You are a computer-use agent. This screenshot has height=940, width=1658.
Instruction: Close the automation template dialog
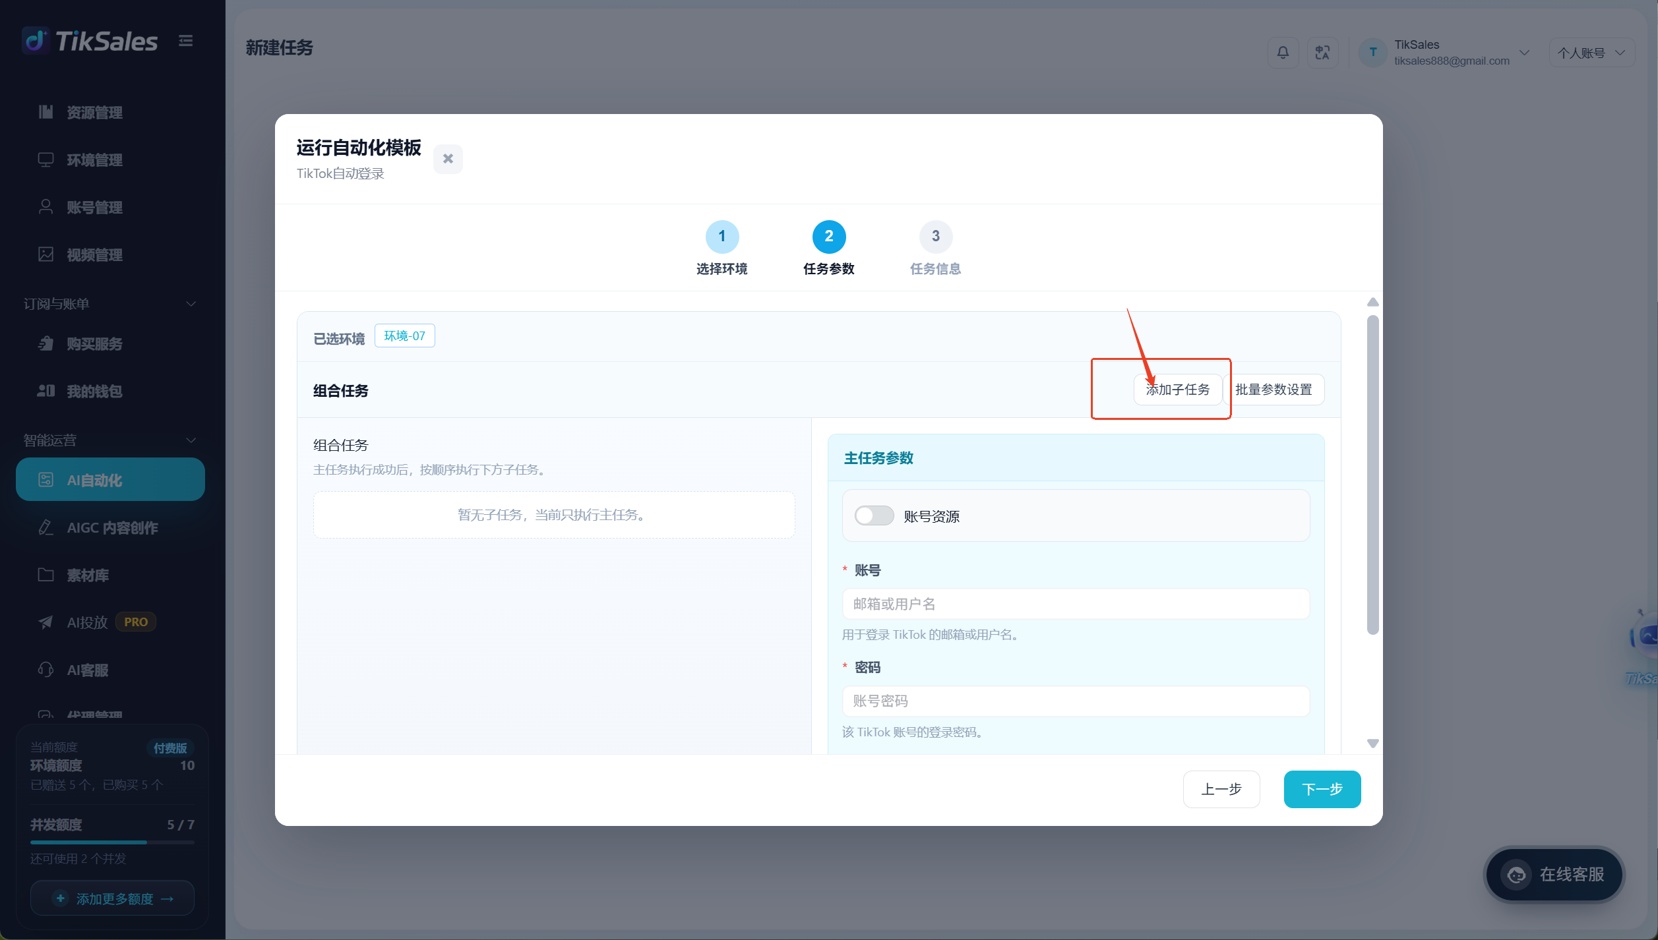pyautogui.click(x=448, y=159)
